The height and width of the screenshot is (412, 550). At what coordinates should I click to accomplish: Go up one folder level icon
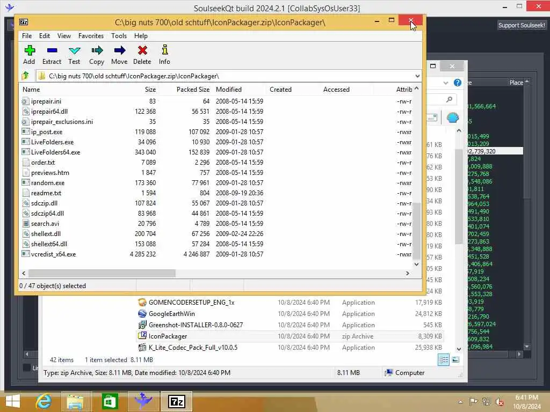pyautogui.click(x=25, y=75)
